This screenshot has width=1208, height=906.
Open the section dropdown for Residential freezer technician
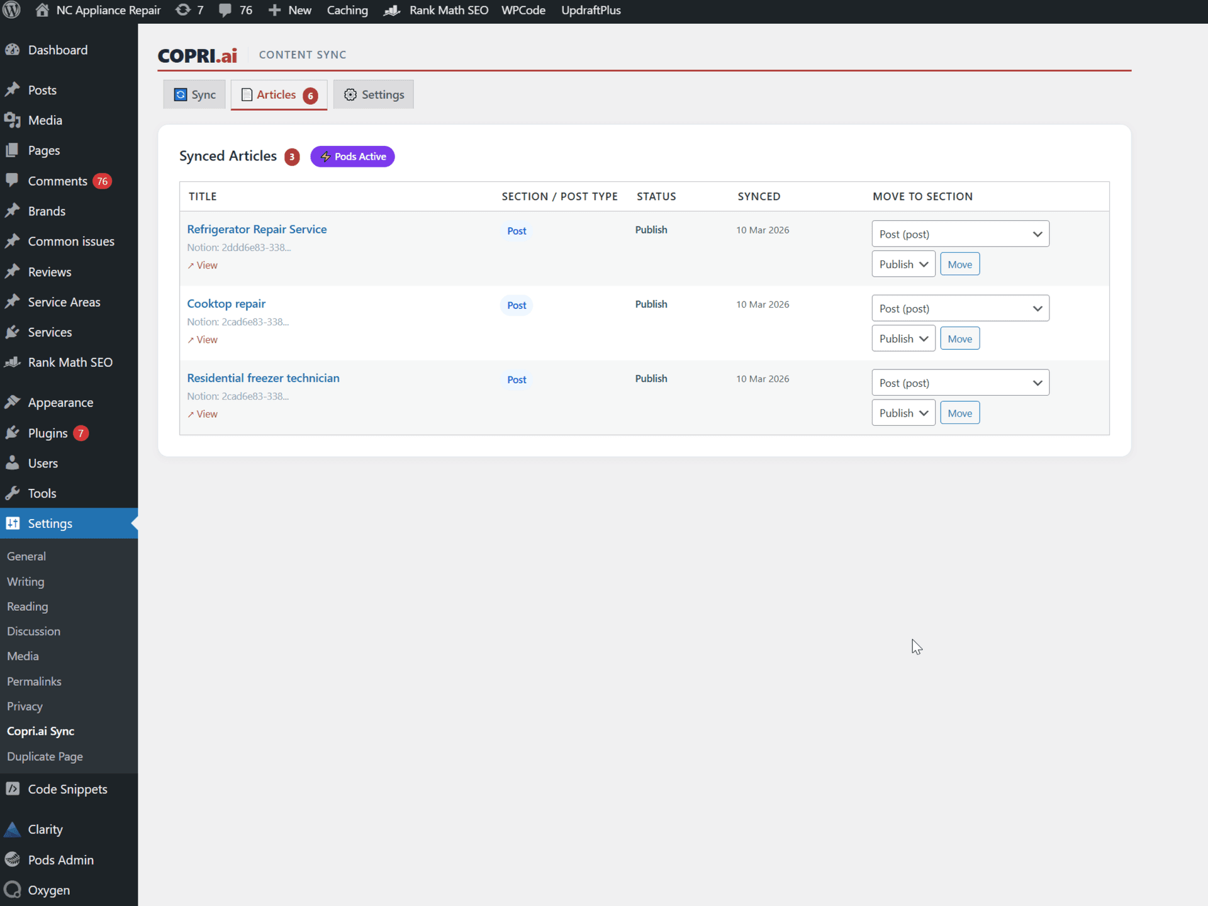pos(959,382)
